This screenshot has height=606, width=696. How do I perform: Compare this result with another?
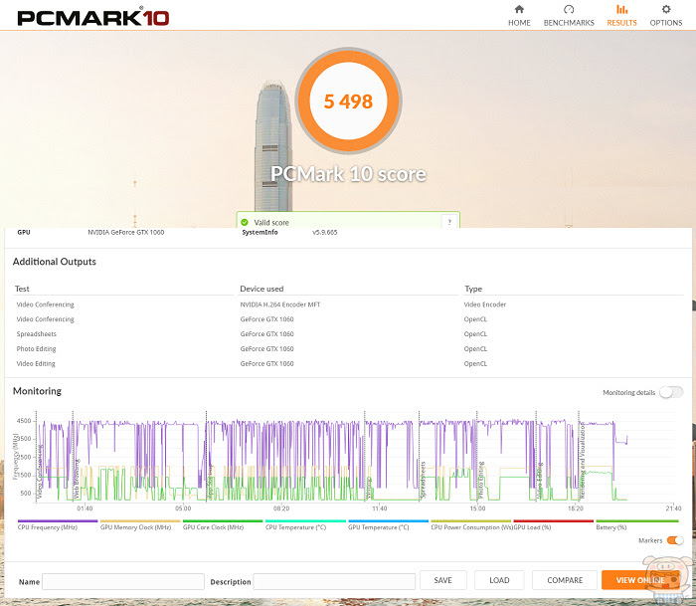tap(565, 580)
